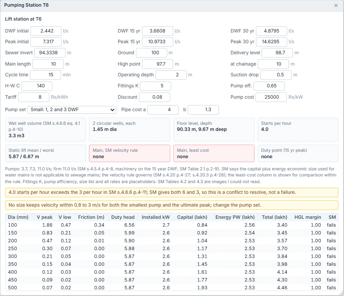Select the 400 mm diameter row
The width and height of the screenshot is (344, 296).
pyautogui.click(x=172, y=272)
